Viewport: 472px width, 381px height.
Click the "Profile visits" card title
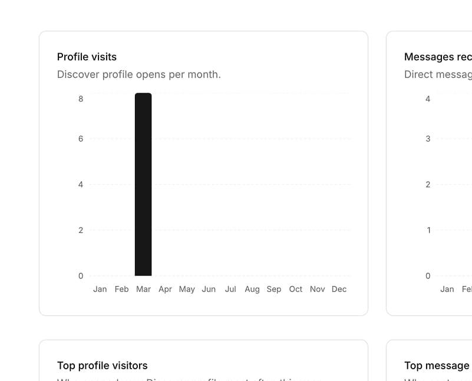tap(87, 57)
